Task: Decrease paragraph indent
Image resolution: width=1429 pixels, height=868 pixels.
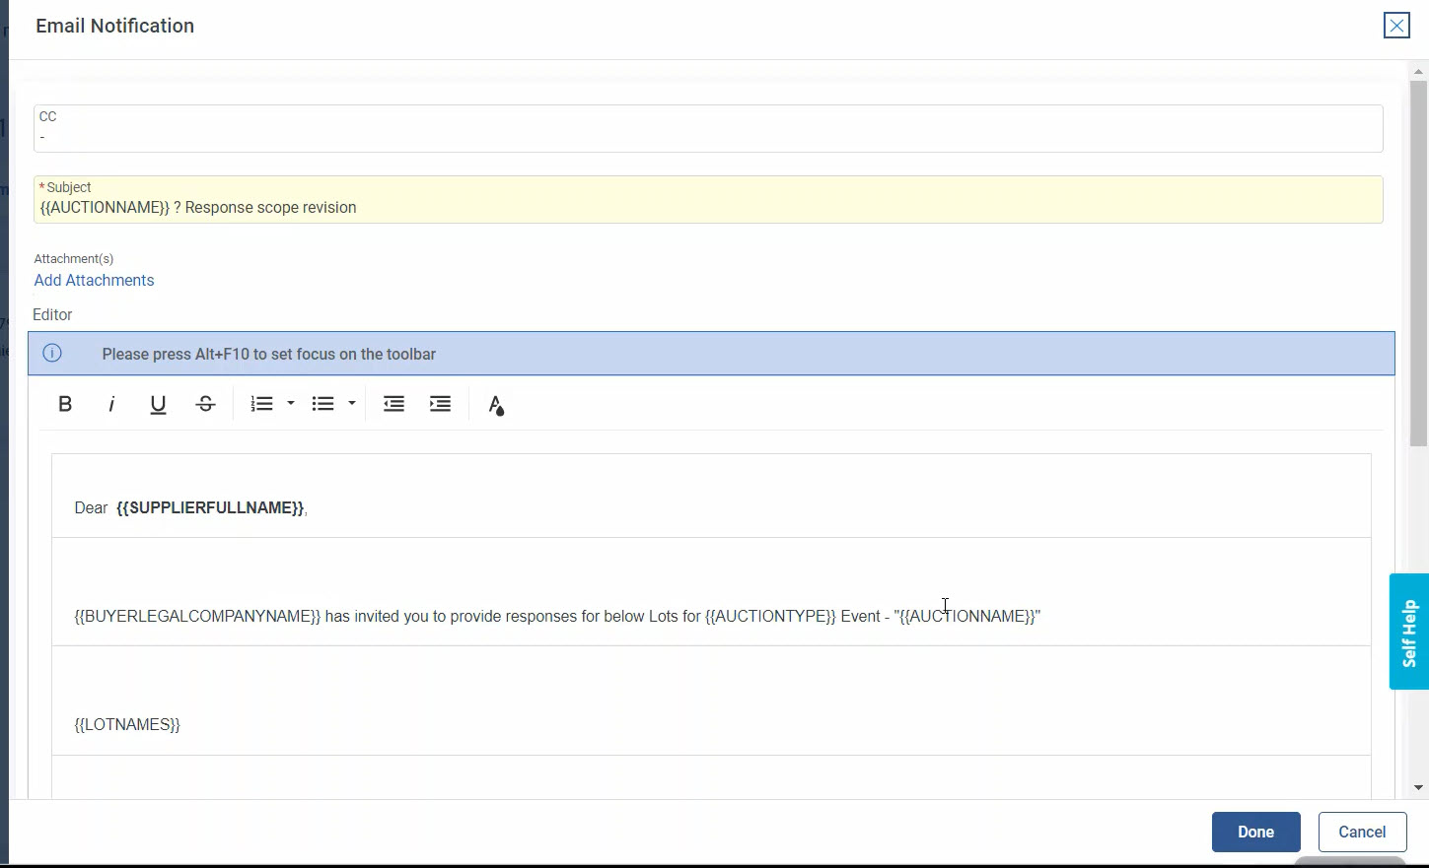Action: 393,404
